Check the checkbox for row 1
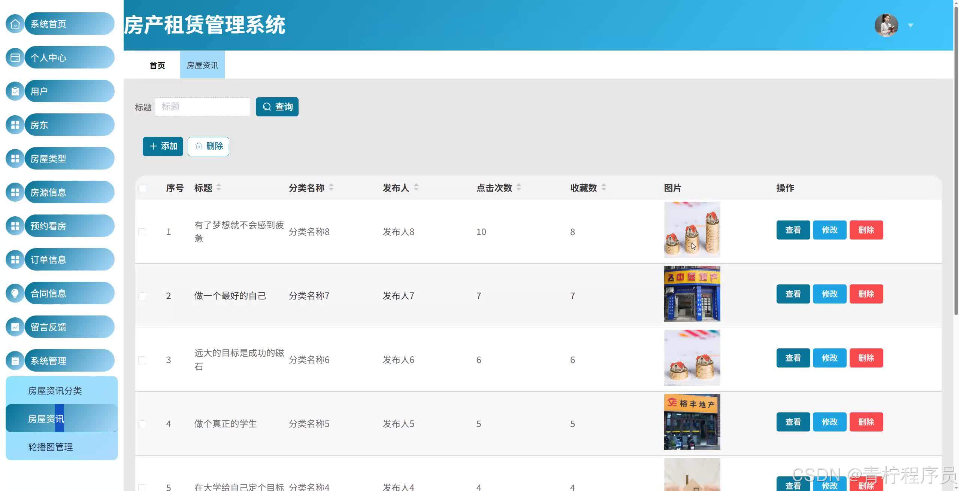Screen dimensions: 959x491 coord(142,232)
